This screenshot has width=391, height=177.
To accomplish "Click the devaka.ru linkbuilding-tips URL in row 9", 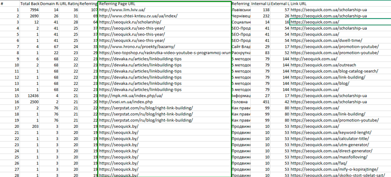I will [164, 59].
